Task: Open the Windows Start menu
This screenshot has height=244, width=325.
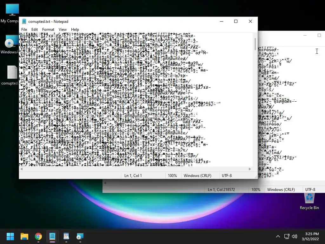Action: [x=10, y=236]
